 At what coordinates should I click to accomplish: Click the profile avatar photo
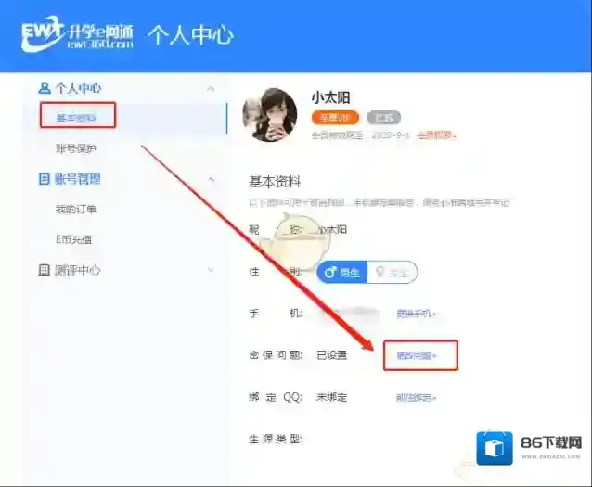point(270,115)
